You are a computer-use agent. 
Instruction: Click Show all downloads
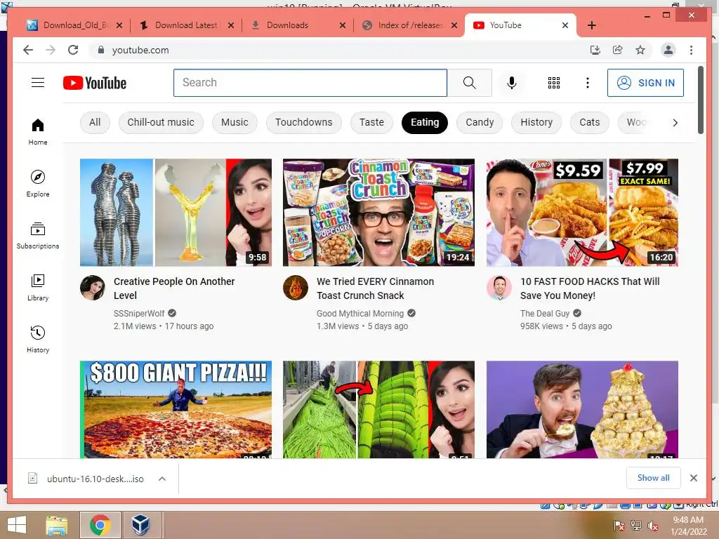(653, 477)
